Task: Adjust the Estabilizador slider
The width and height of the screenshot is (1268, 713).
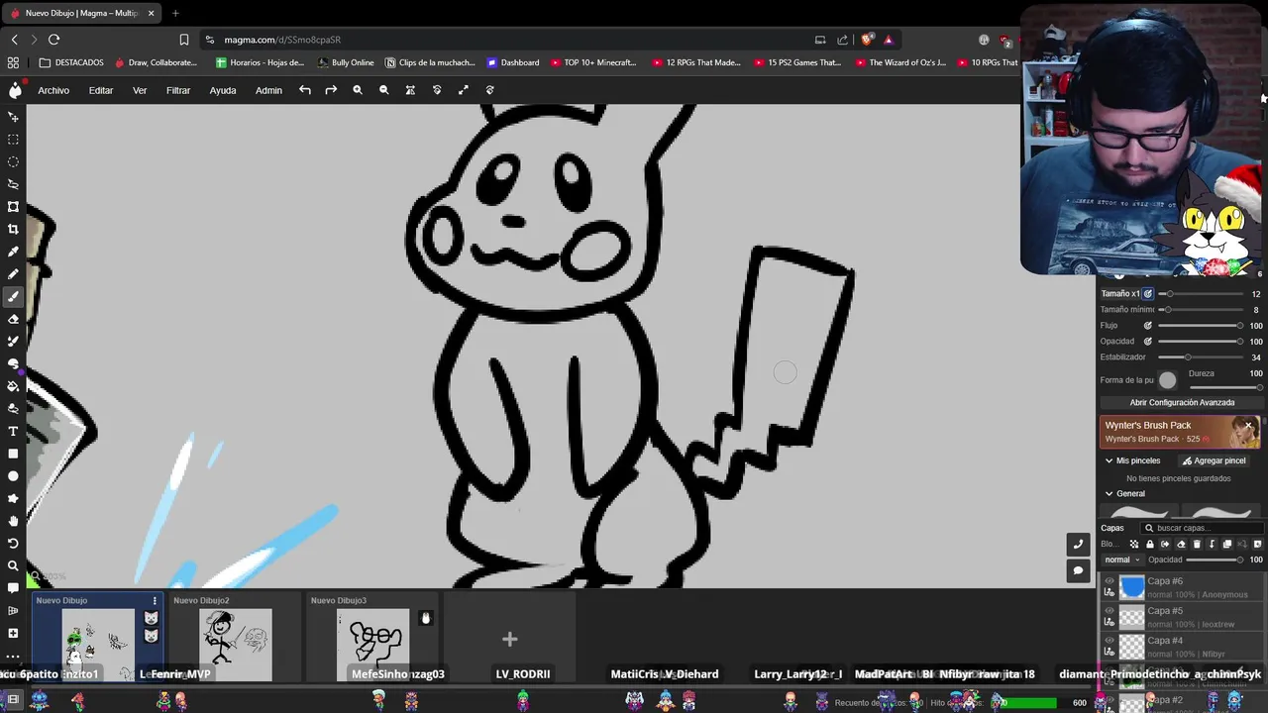Action: click(x=1202, y=357)
